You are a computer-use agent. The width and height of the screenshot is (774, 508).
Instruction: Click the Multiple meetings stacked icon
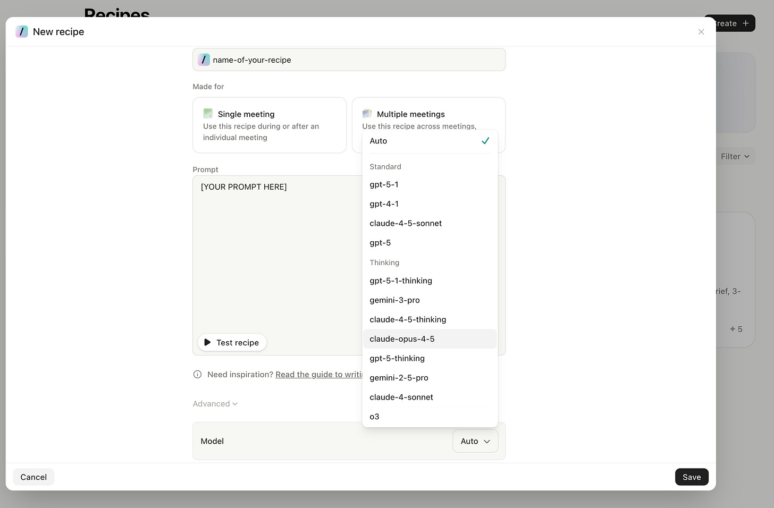(x=367, y=114)
